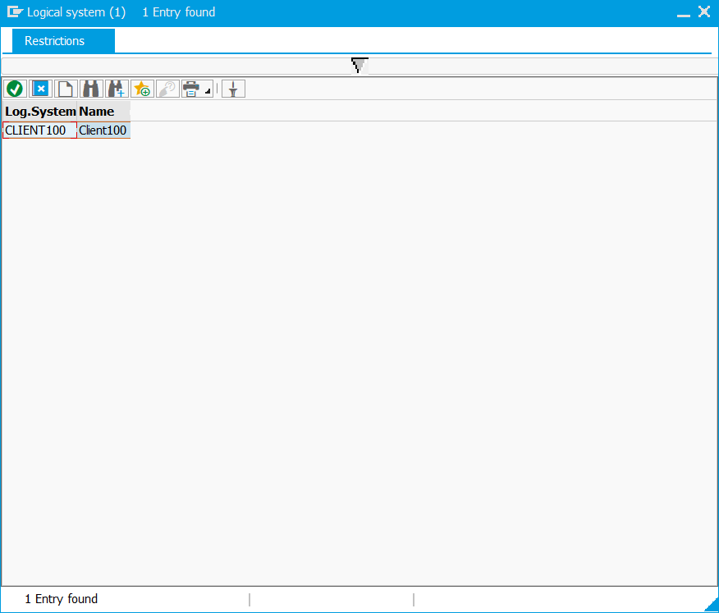This screenshot has height=613, width=719.
Task: Close the Logical system dialog
Action: click(x=704, y=11)
